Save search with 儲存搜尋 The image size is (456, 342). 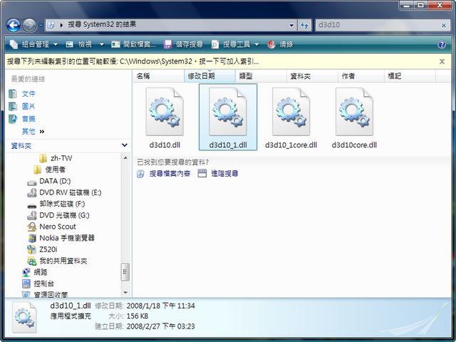point(184,44)
